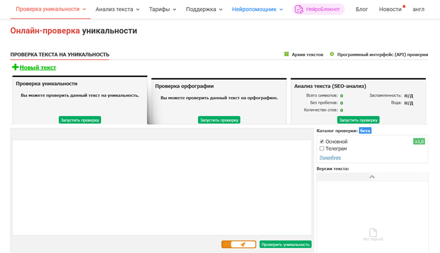This screenshot has width=440, height=253.
Task: Click inside the main text input area
Action: click(162, 187)
